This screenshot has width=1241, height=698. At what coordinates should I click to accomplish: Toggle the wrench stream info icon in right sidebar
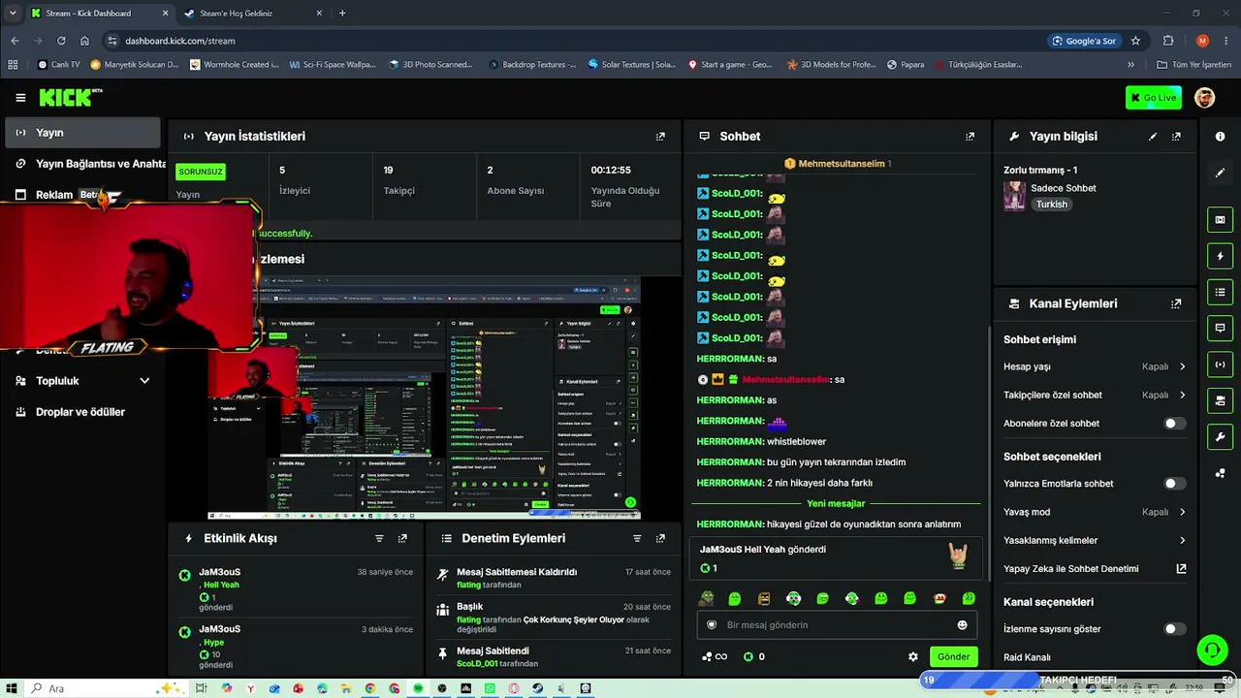pyautogui.click(x=1220, y=436)
